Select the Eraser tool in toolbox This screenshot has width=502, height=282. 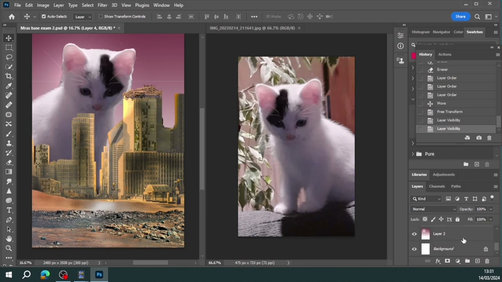click(x=9, y=162)
